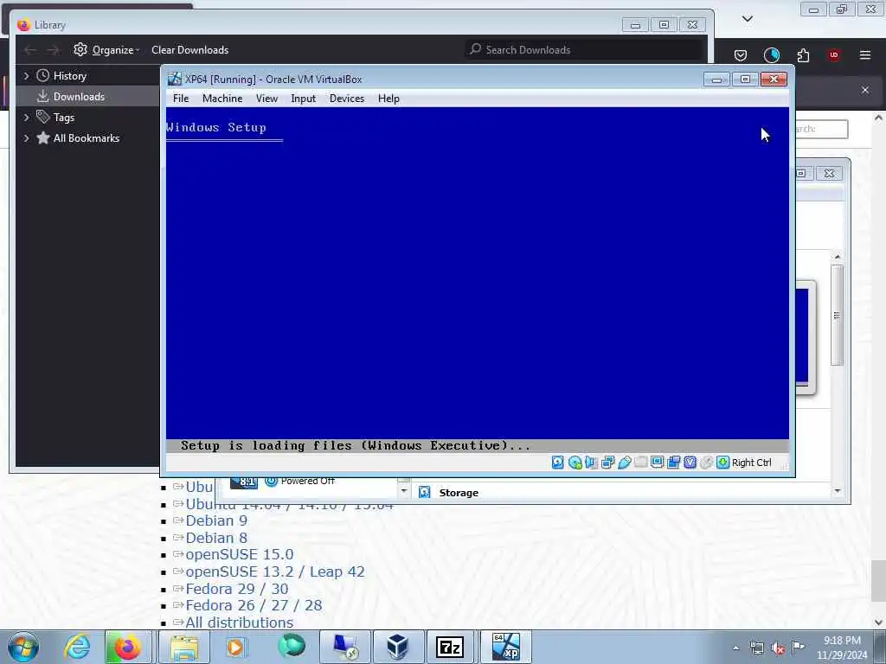
Task: Open the audio settings status bar icon
Action: pyautogui.click(x=592, y=463)
